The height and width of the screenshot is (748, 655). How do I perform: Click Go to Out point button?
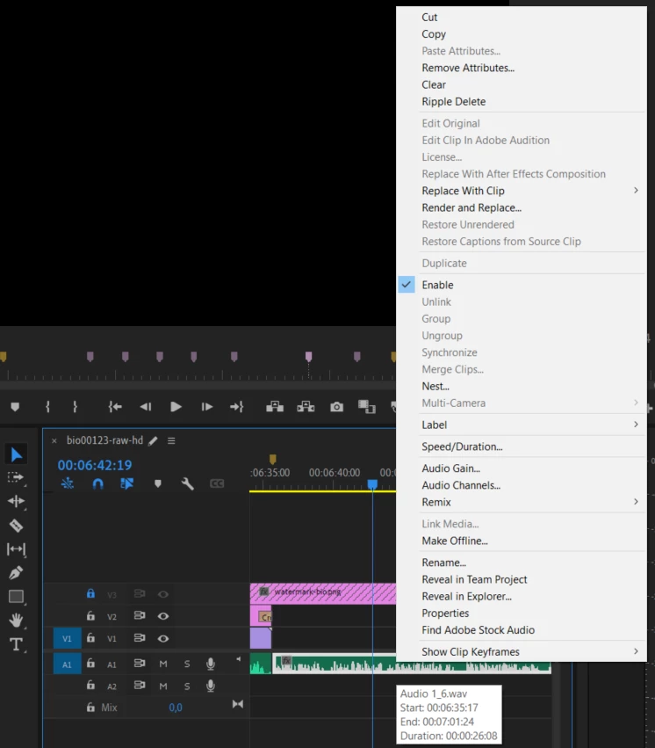[237, 407]
